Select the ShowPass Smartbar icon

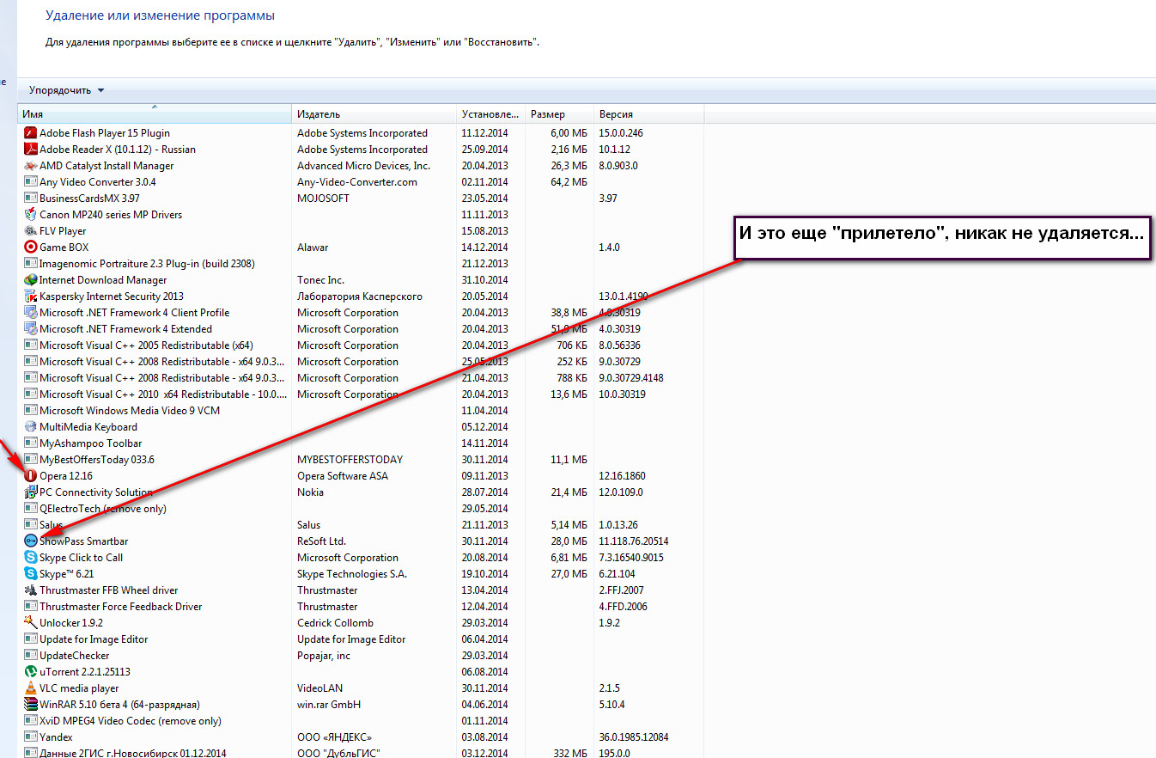31,541
